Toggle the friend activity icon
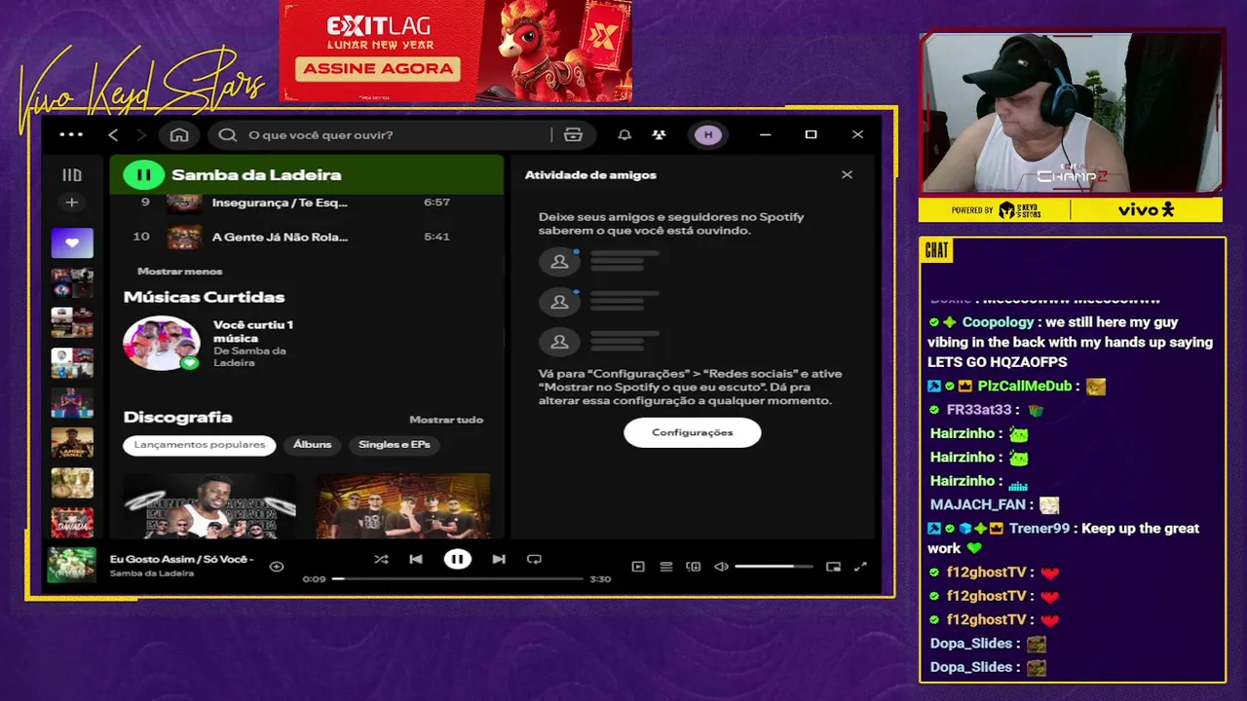The width and height of the screenshot is (1247, 701). (x=660, y=135)
